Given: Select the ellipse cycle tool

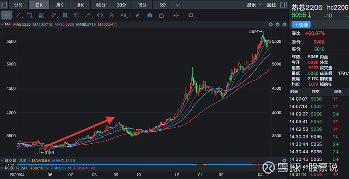Looking at the screenshot, I should [100, 15].
